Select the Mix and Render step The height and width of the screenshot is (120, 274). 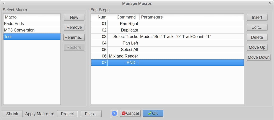click(x=167, y=56)
